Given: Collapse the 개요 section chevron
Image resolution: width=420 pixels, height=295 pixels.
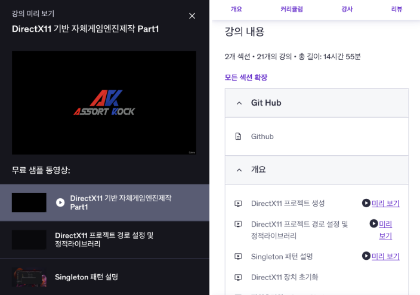Looking at the screenshot, I should [x=239, y=170].
